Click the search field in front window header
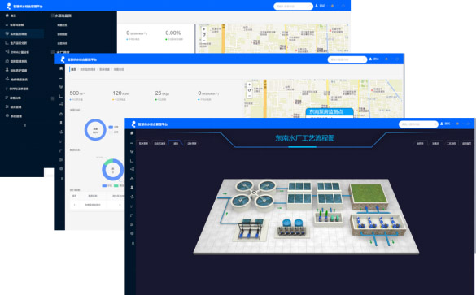 coord(418,124)
